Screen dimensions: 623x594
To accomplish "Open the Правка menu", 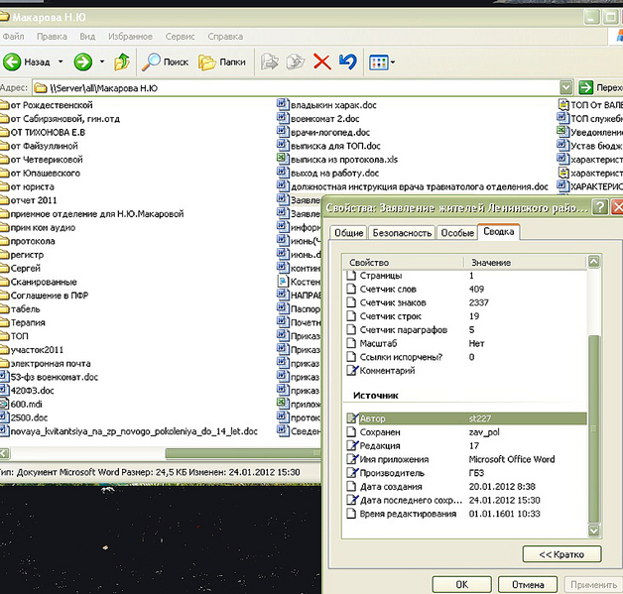I will (x=52, y=37).
